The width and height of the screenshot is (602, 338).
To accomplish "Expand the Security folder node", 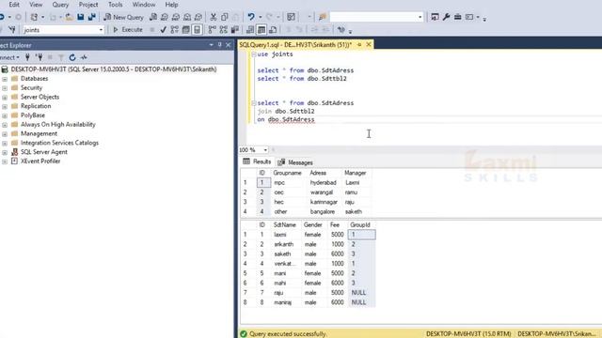I will pos(5,88).
